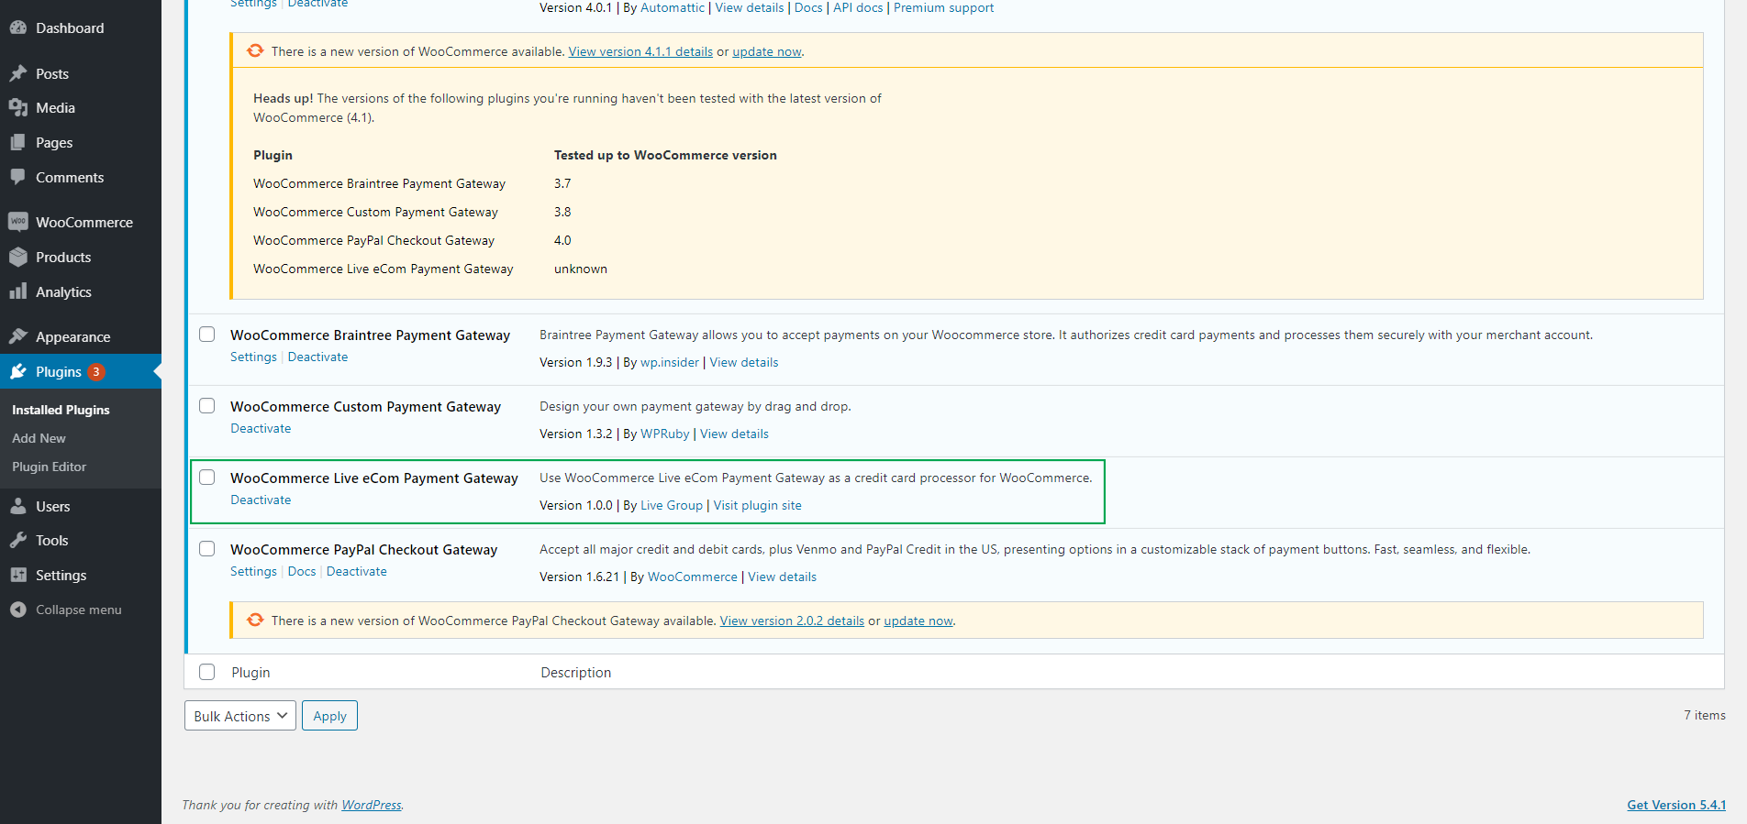Click the Posts pushpin icon
Viewport: 1747px width, 824px height.
coord(18,73)
